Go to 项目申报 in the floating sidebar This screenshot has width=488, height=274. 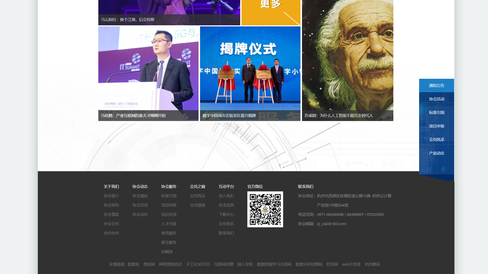click(x=436, y=126)
